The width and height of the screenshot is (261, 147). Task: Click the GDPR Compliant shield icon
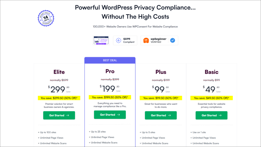118,41
